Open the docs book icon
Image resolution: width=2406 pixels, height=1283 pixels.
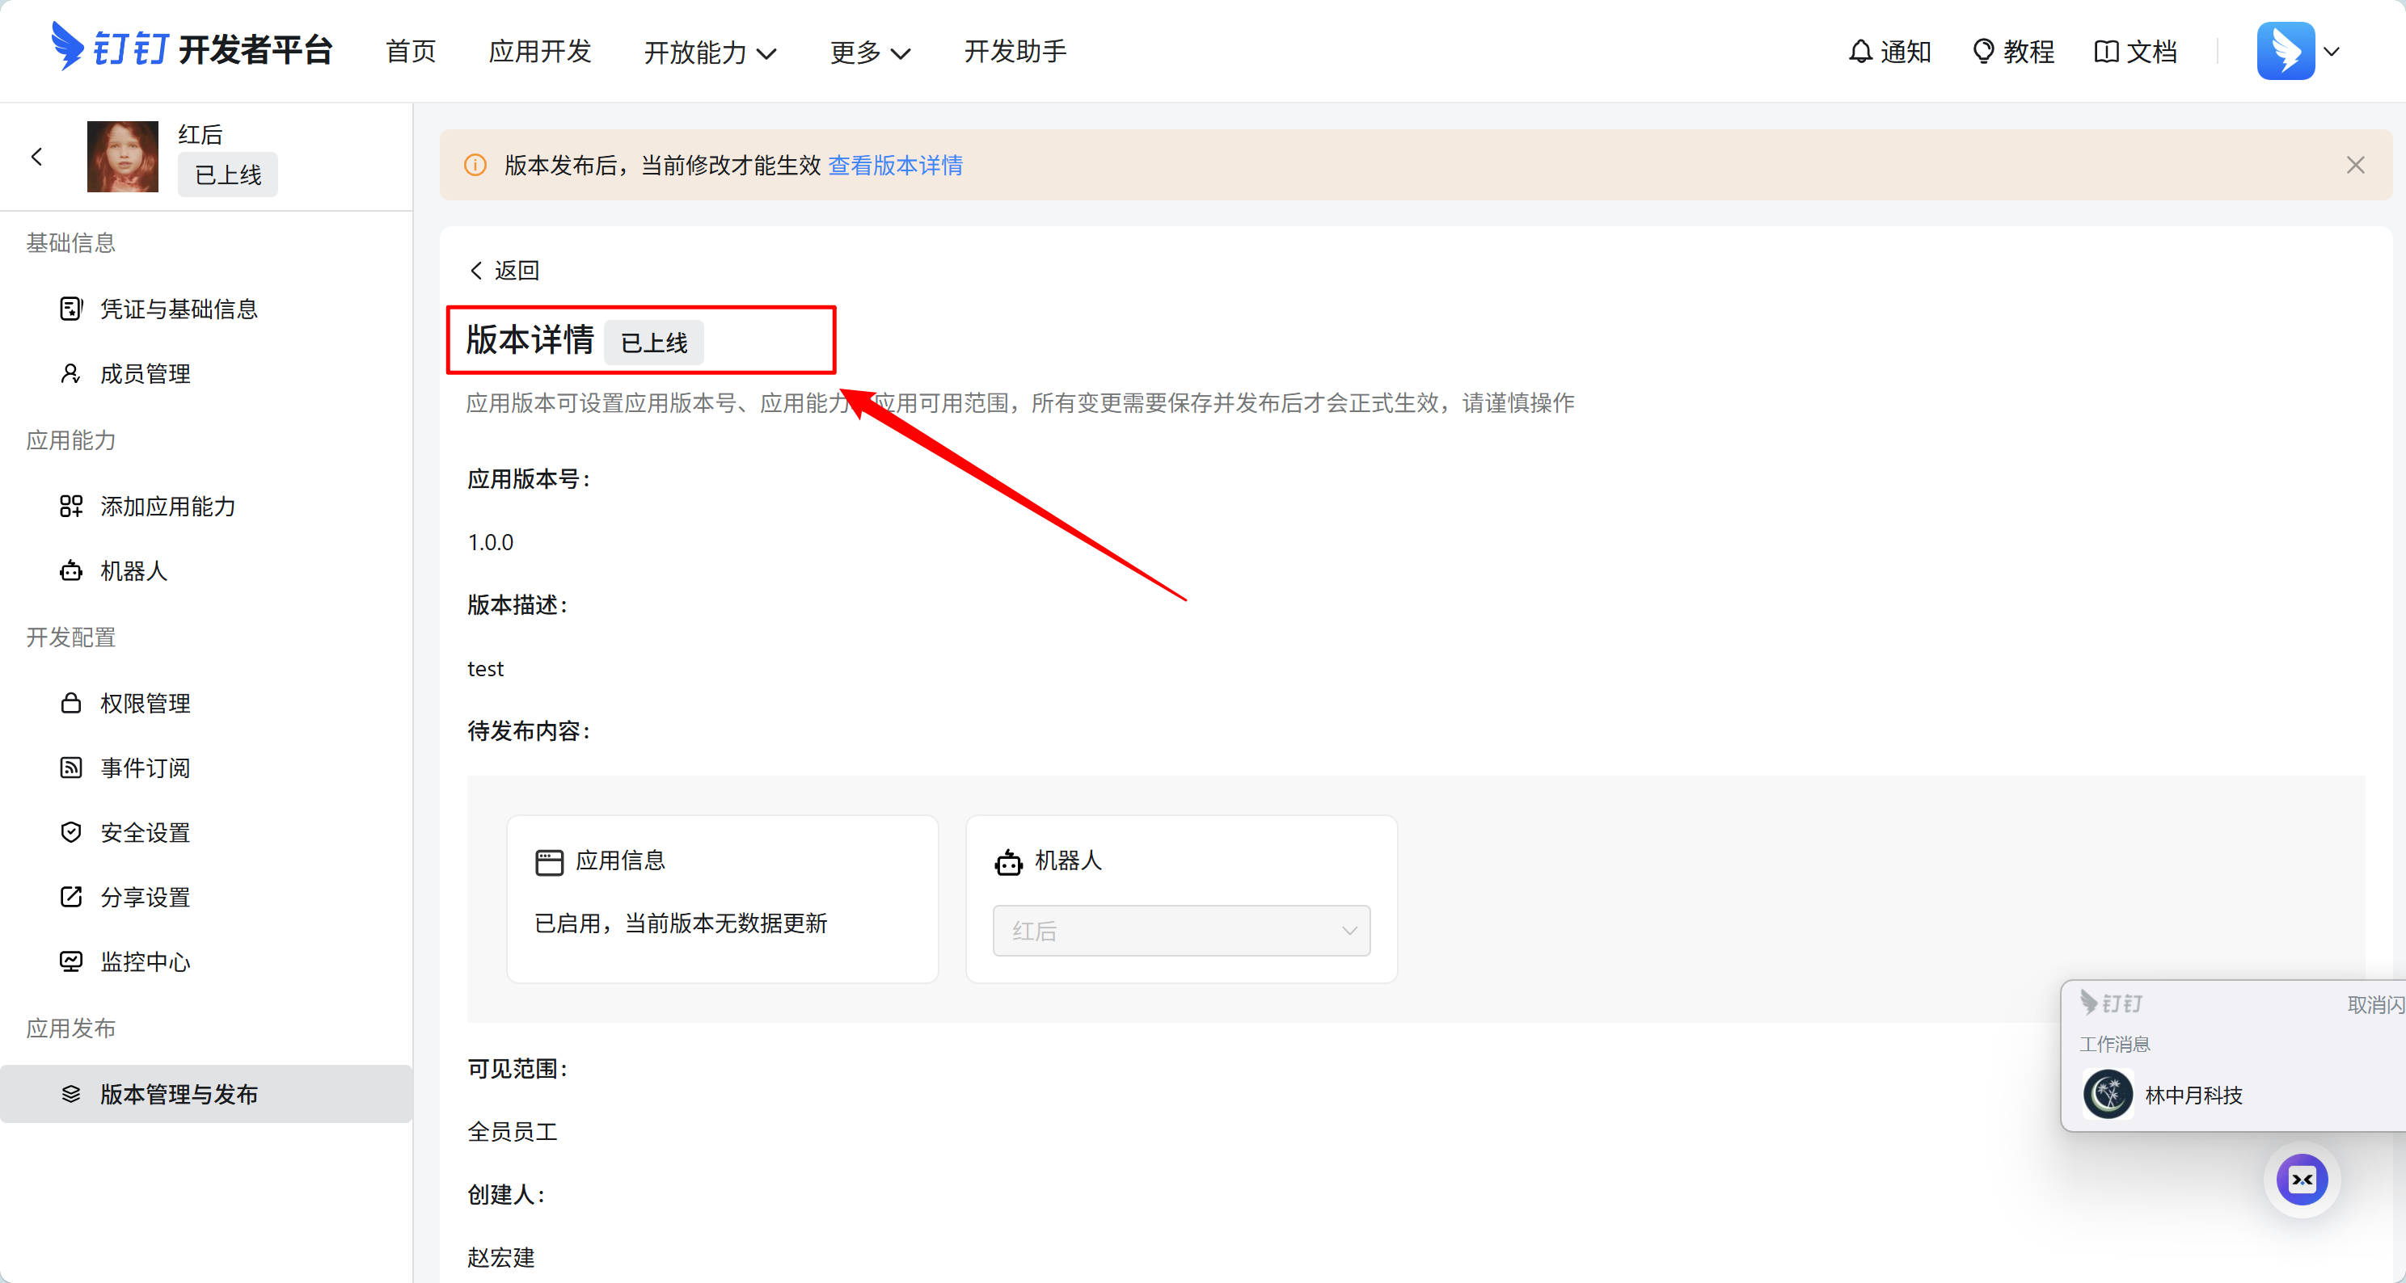coord(2105,52)
